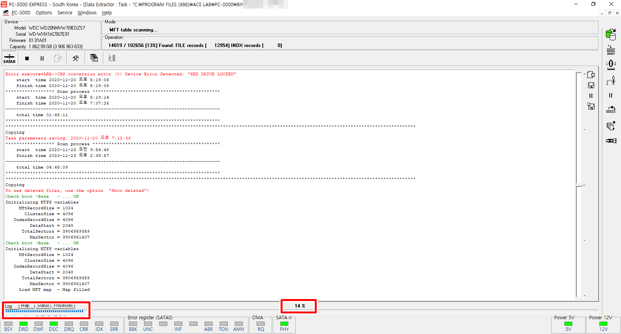Open the Windows menu
The height and width of the screenshot is (334, 621).
tap(87, 13)
